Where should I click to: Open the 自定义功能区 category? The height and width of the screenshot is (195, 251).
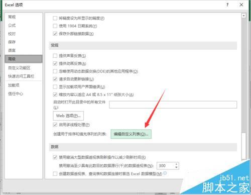[19, 68]
